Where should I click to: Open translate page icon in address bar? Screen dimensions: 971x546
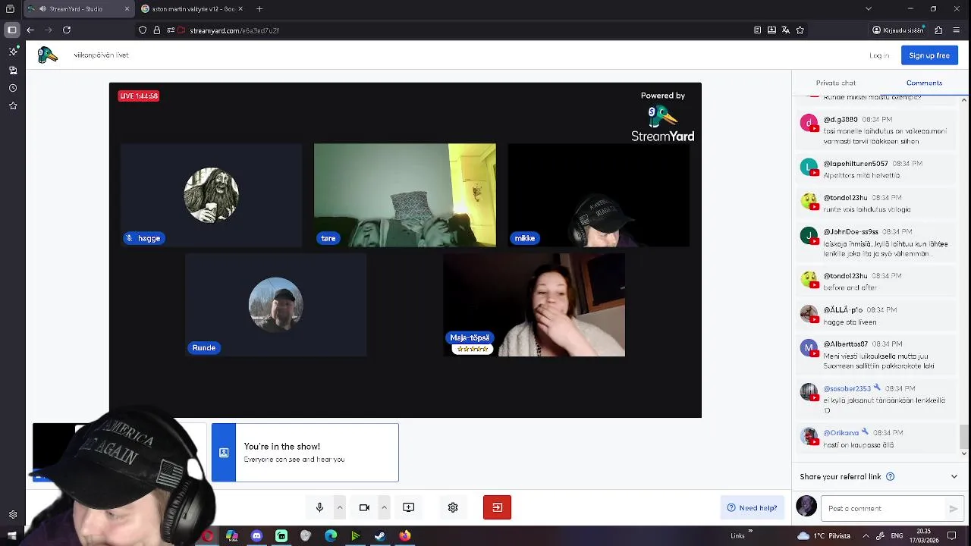point(786,30)
